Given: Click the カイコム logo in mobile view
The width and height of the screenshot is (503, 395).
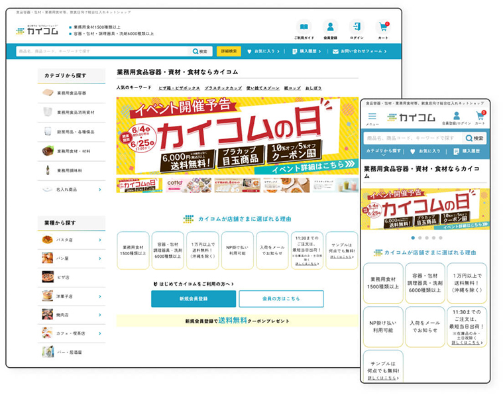Looking at the screenshot, I should point(412,118).
